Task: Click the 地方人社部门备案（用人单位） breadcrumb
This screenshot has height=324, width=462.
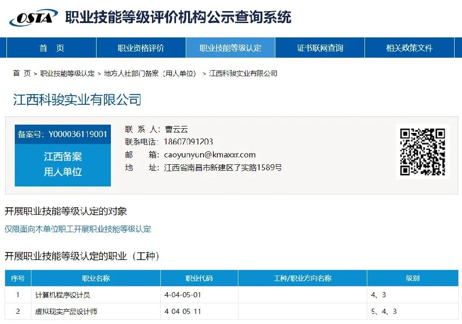Action: click(150, 73)
